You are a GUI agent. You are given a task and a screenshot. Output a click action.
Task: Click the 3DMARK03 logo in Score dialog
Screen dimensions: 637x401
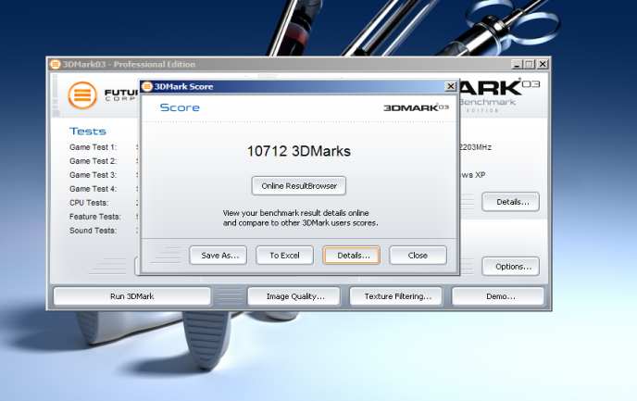(416, 107)
